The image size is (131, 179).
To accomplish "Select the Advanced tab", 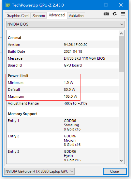I will click(x=57, y=15).
